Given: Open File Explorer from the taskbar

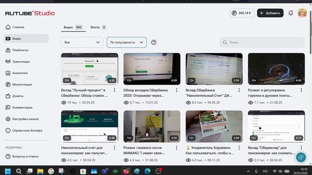Looking at the screenshot, I should [x=40, y=171].
